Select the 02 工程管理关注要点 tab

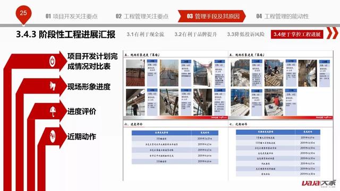click(x=142, y=16)
